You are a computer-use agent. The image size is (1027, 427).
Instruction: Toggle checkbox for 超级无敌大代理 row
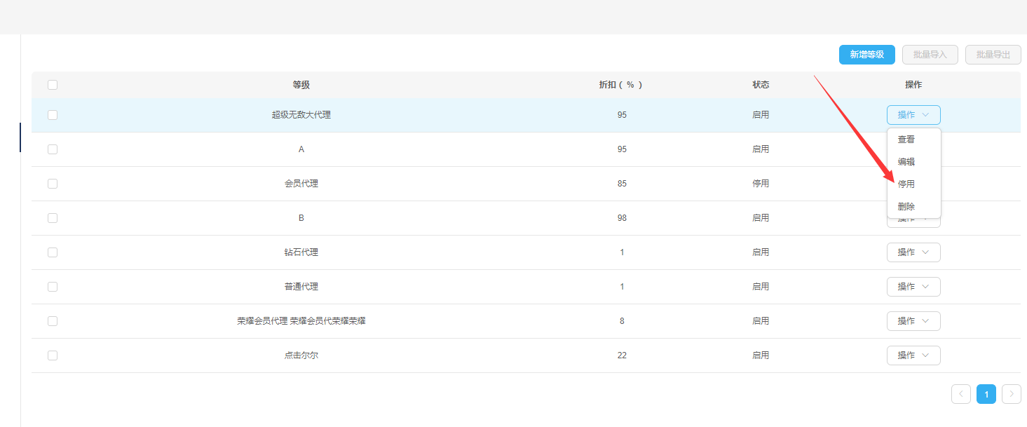point(53,115)
